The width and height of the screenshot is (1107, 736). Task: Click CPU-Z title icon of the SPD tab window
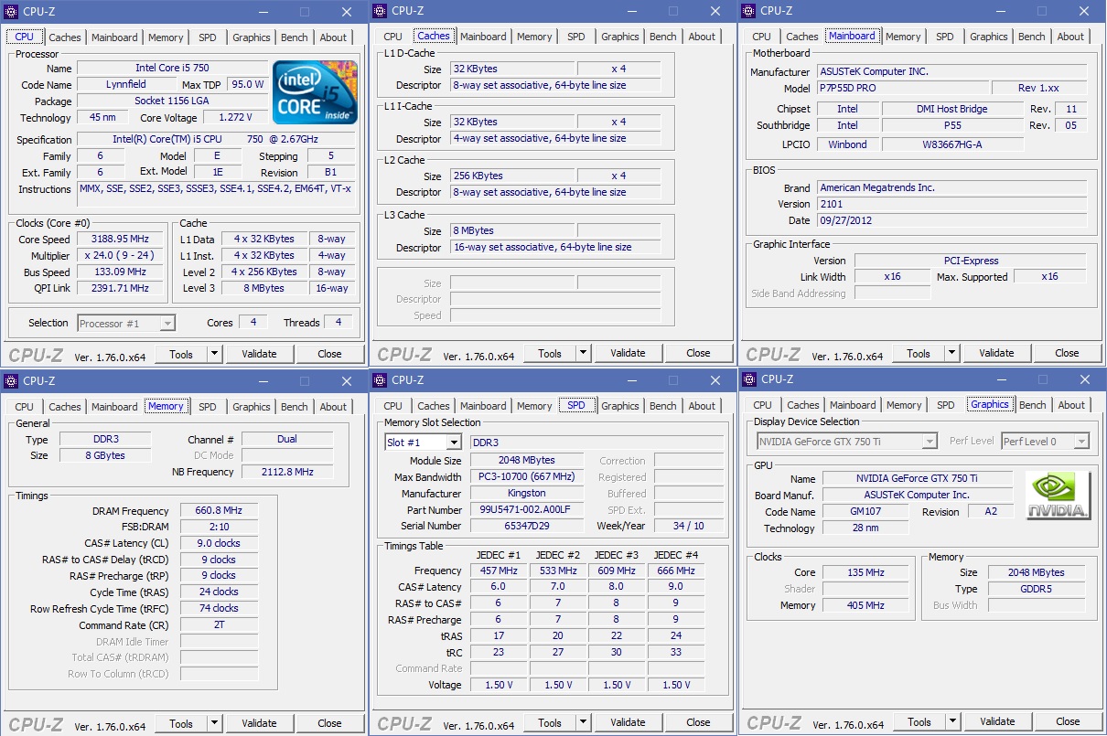pos(381,379)
